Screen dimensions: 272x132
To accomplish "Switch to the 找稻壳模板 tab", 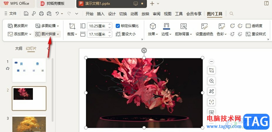I will [x=56, y=4].
